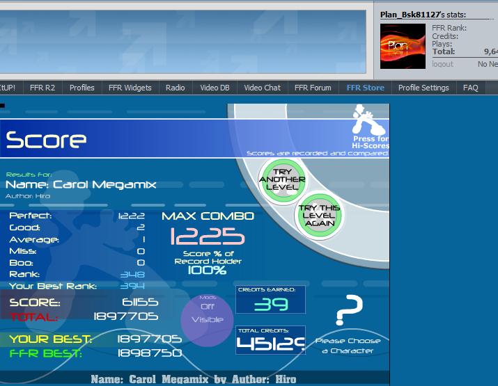Click the Press for Hi-Scores text
Image resolution: width=498 pixels, height=386 pixels.
(x=371, y=142)
